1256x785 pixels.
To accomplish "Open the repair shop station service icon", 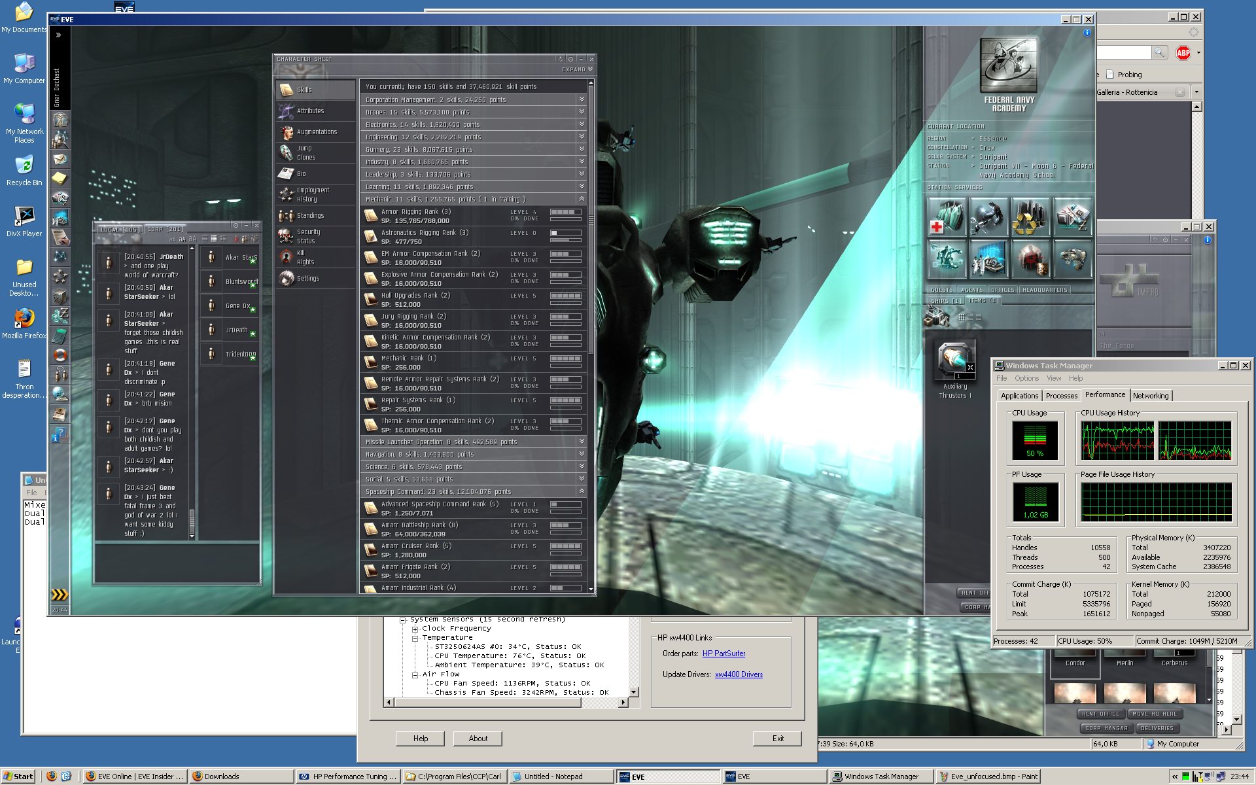I will coord(988,218).
